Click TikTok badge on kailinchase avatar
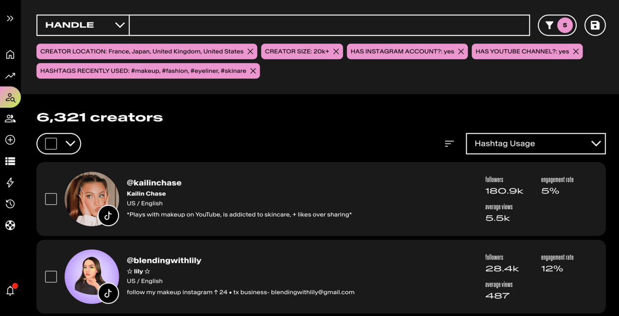This screenshot has height=316, width=619. click(108, 215)
